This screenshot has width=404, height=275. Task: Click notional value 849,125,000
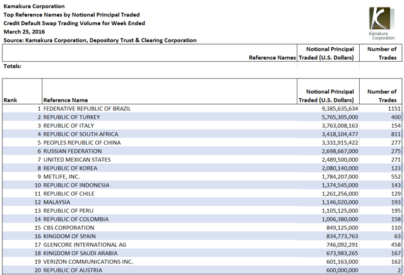(342, 228)
